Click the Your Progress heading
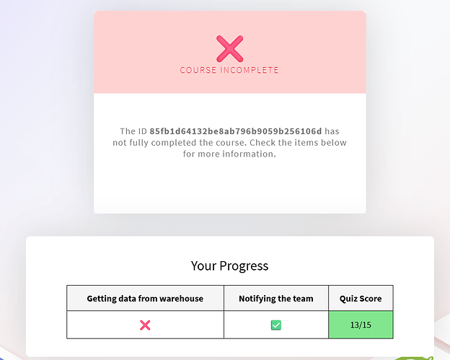This screenshot has height=360, width=450. pos(229,265)
